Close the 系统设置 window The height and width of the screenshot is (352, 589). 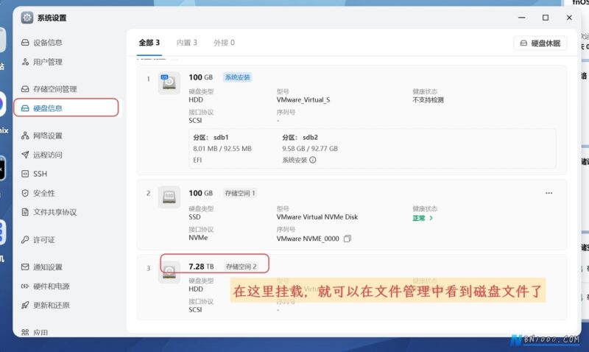point(569,18)
